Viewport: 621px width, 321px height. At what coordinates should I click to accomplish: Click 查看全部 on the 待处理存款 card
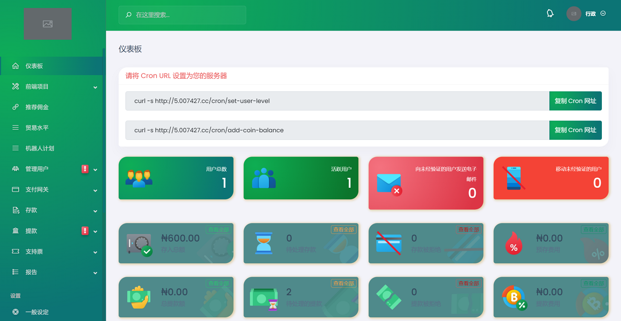(x=343, y=230)
